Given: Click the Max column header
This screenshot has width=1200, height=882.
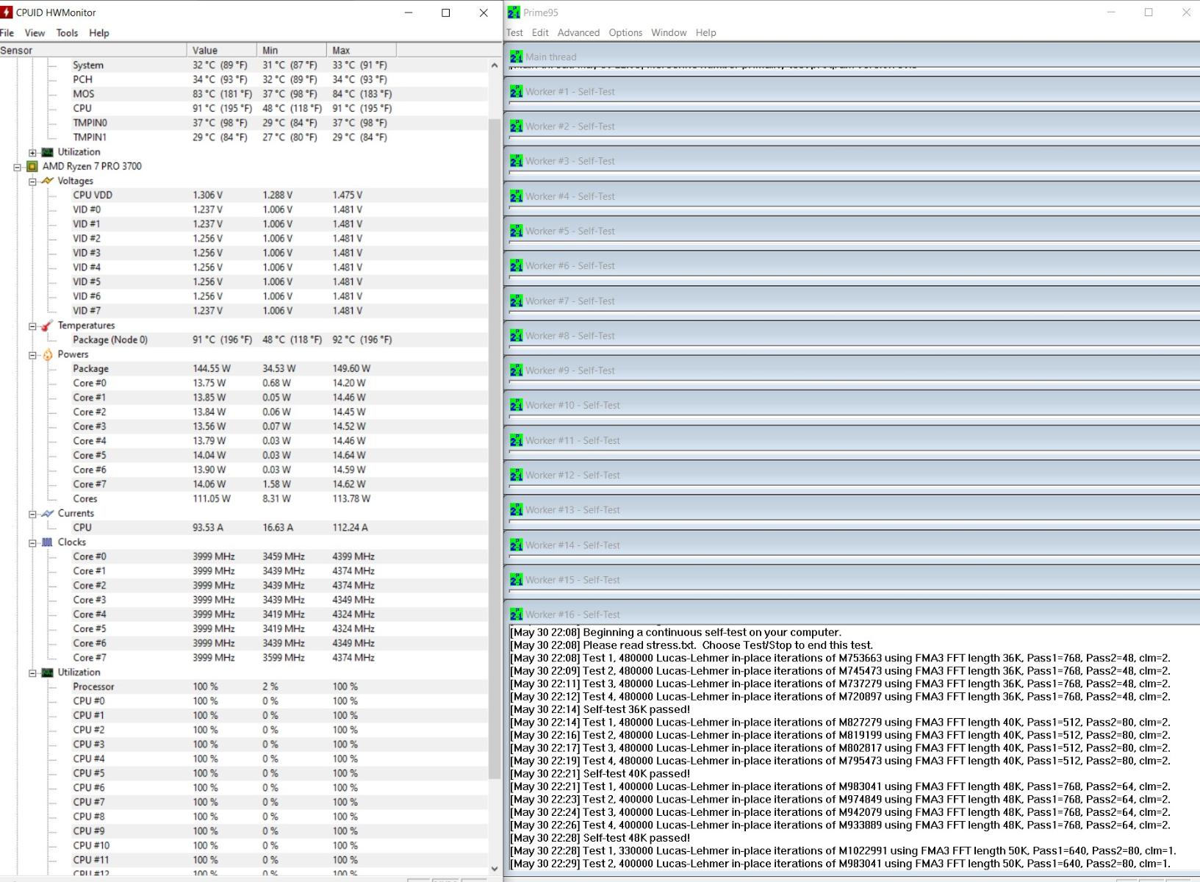Looking at the screenshot, I should point(362,50).
